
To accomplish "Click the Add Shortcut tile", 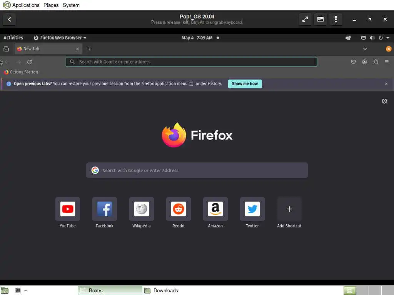I will (289, 212).
